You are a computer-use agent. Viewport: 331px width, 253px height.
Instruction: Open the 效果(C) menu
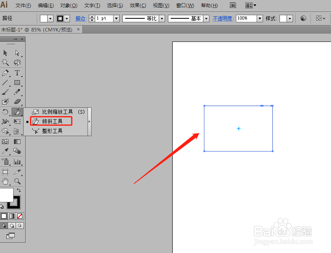click(x=138, y=6)
